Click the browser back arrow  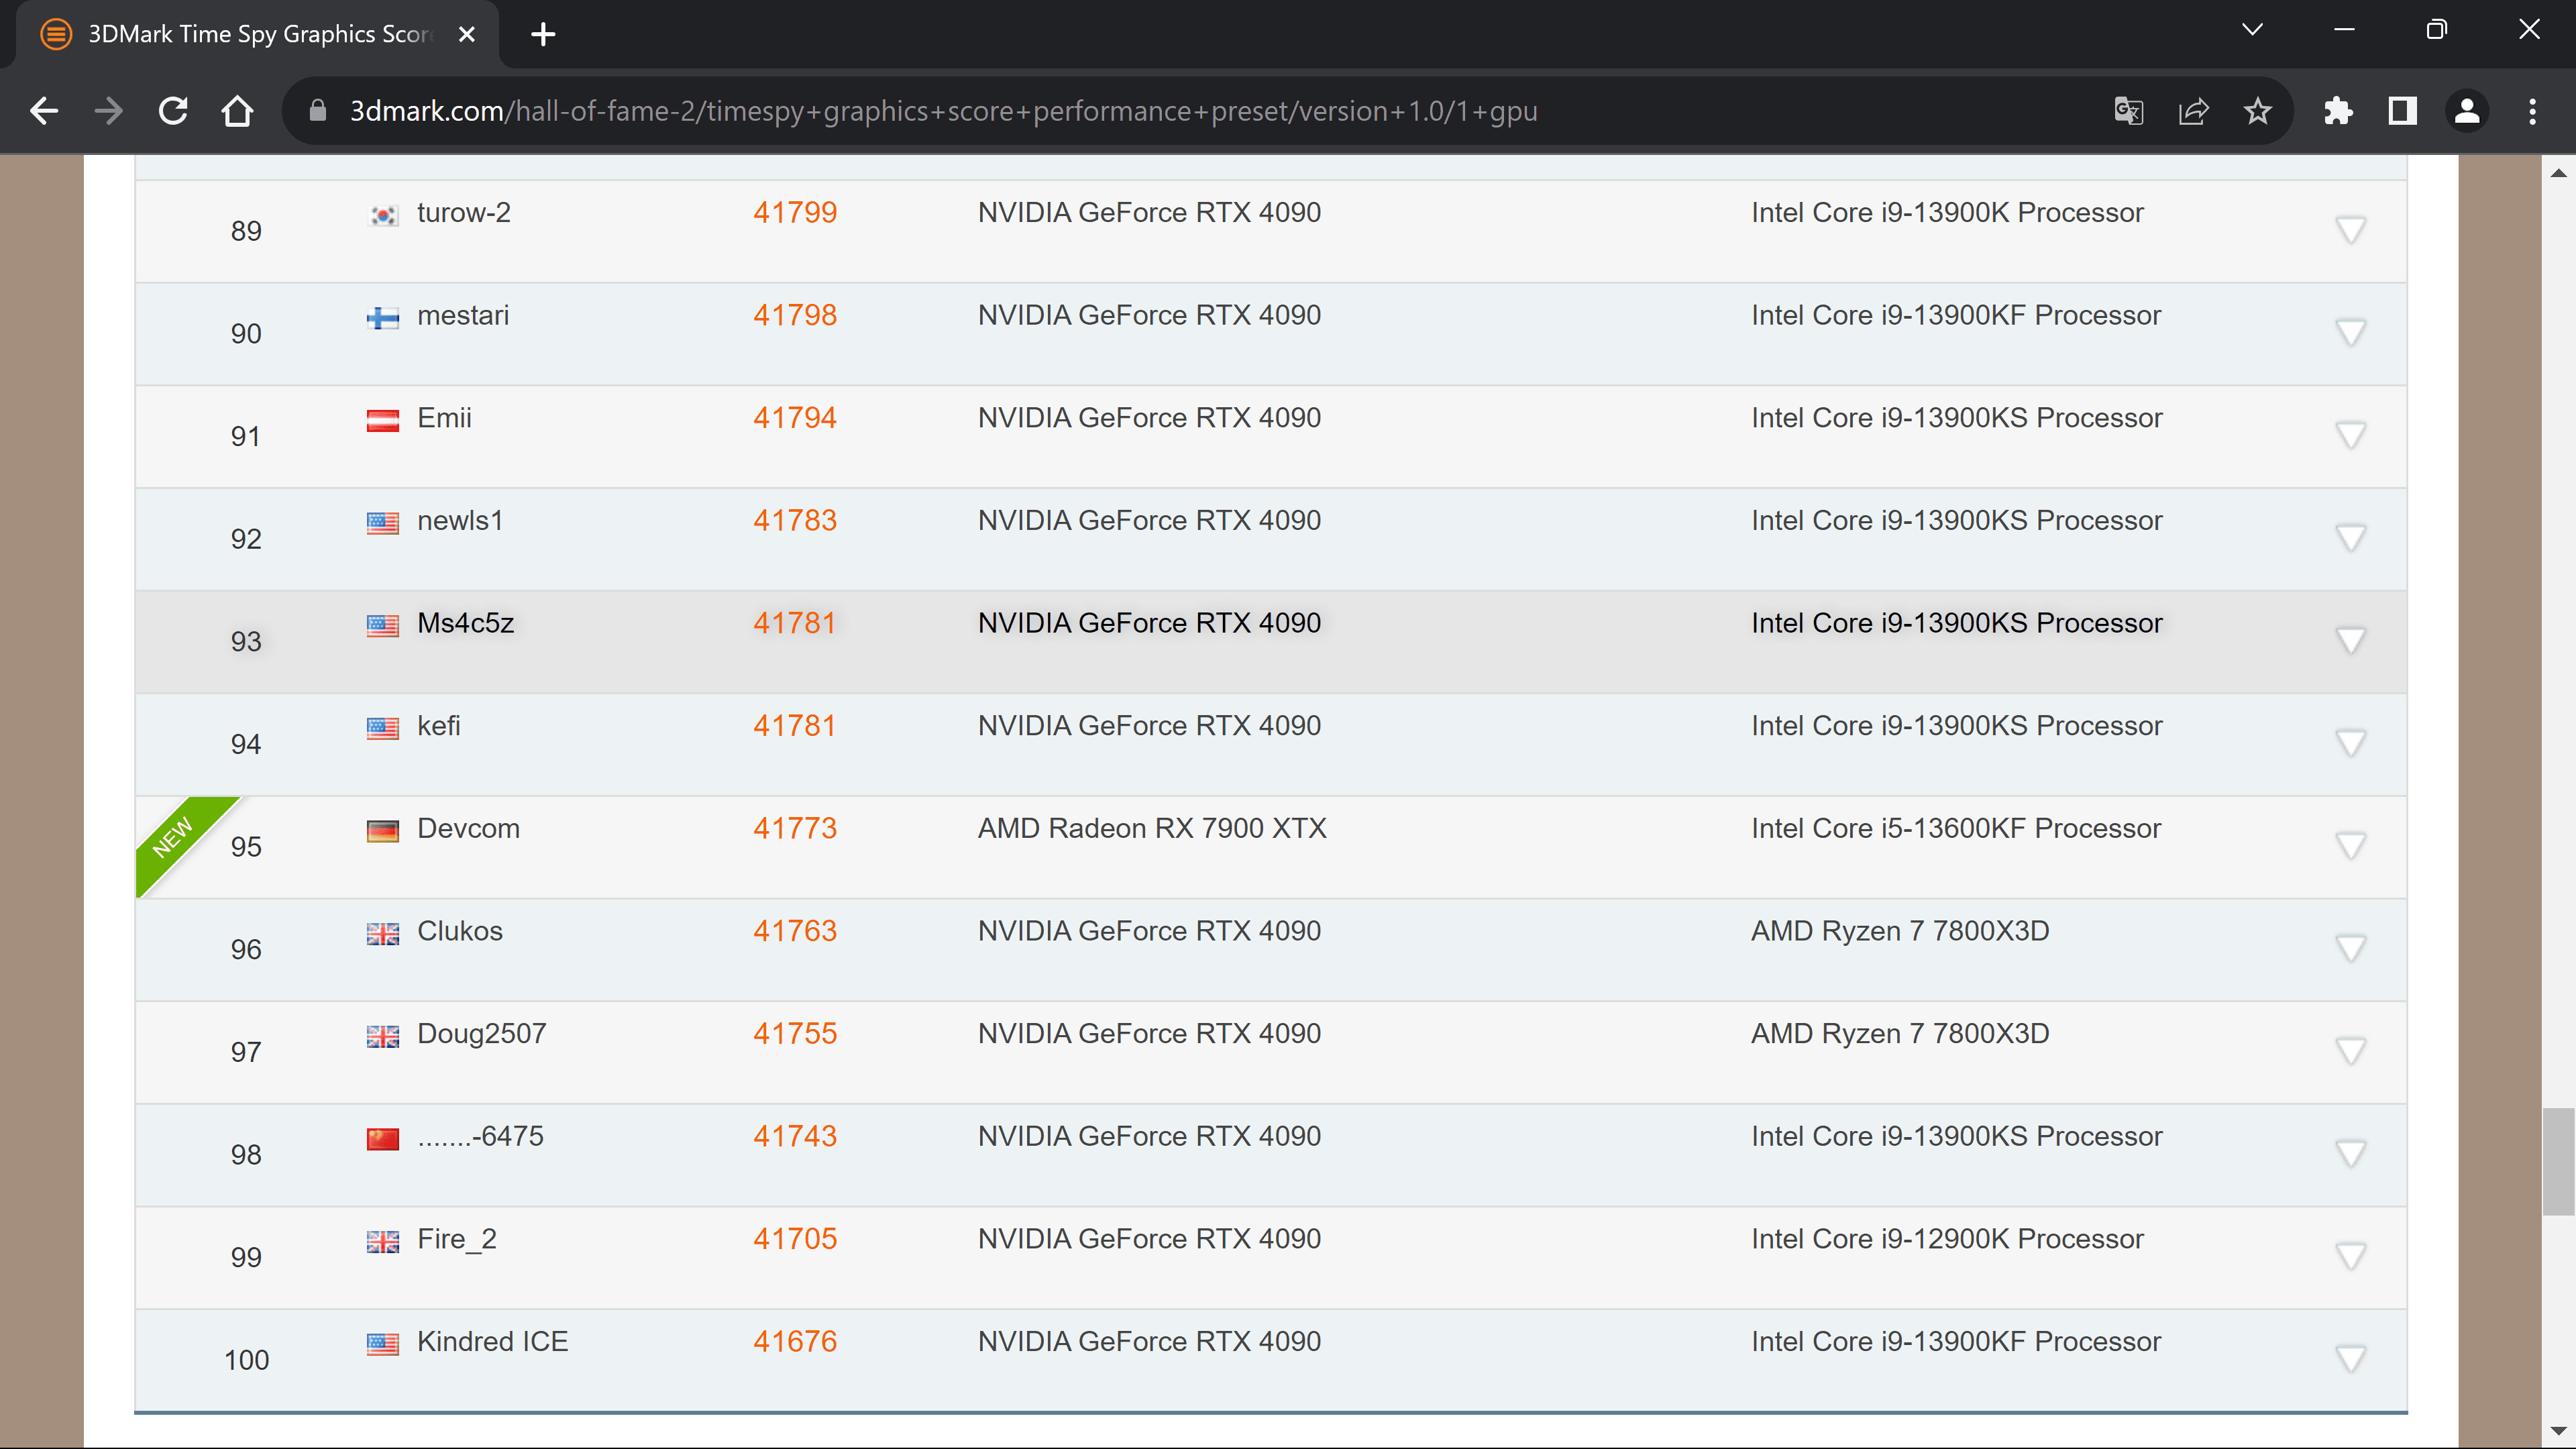pos(44,111)
